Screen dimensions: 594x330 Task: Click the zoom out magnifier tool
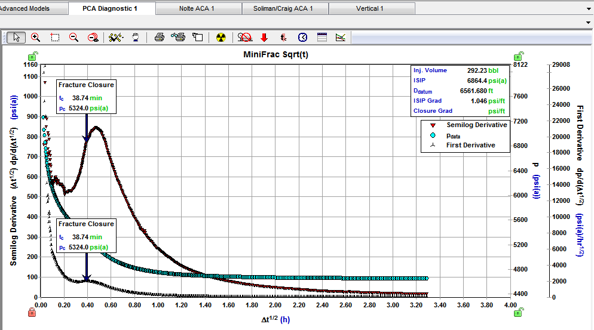(x=74, y=37)
